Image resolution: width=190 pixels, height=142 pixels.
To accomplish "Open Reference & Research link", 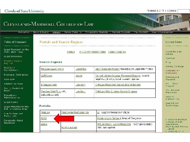I will [x=172, y=78].
